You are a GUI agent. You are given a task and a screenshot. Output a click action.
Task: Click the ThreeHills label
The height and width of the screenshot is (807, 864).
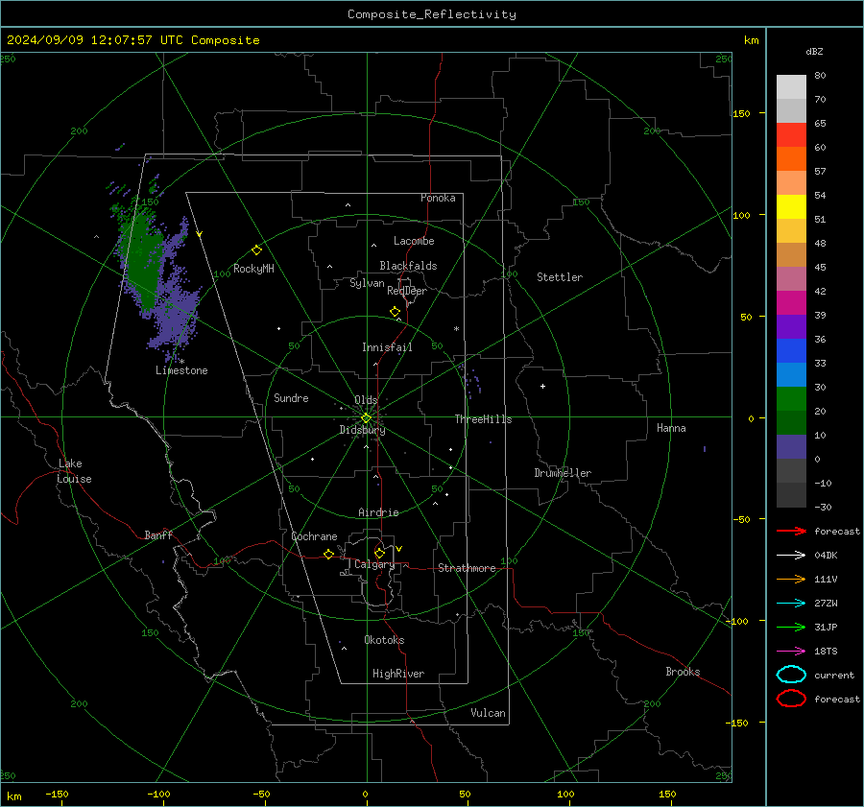point(483,419)
